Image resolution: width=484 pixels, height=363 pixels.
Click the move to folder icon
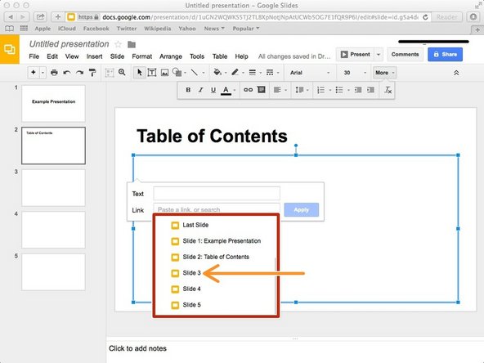(132, 45)
